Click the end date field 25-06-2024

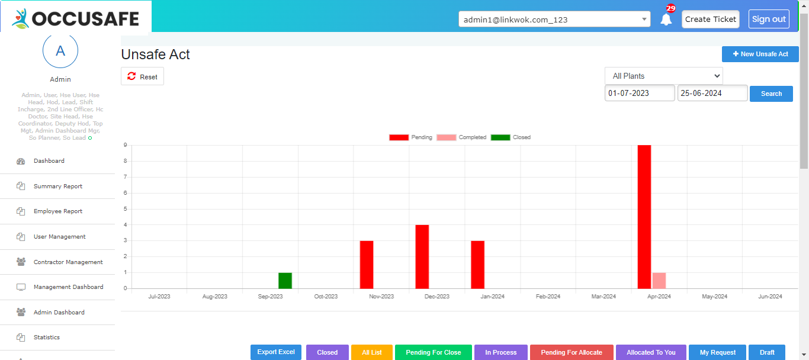pos(712,93)
